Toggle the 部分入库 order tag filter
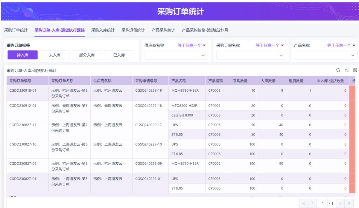This screenshot has height=208, width=359. (x=87, y=55)
